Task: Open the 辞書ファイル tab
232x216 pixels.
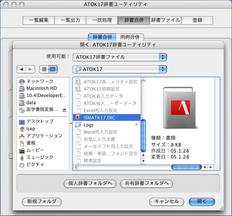Action: click(x=166, y=20)
